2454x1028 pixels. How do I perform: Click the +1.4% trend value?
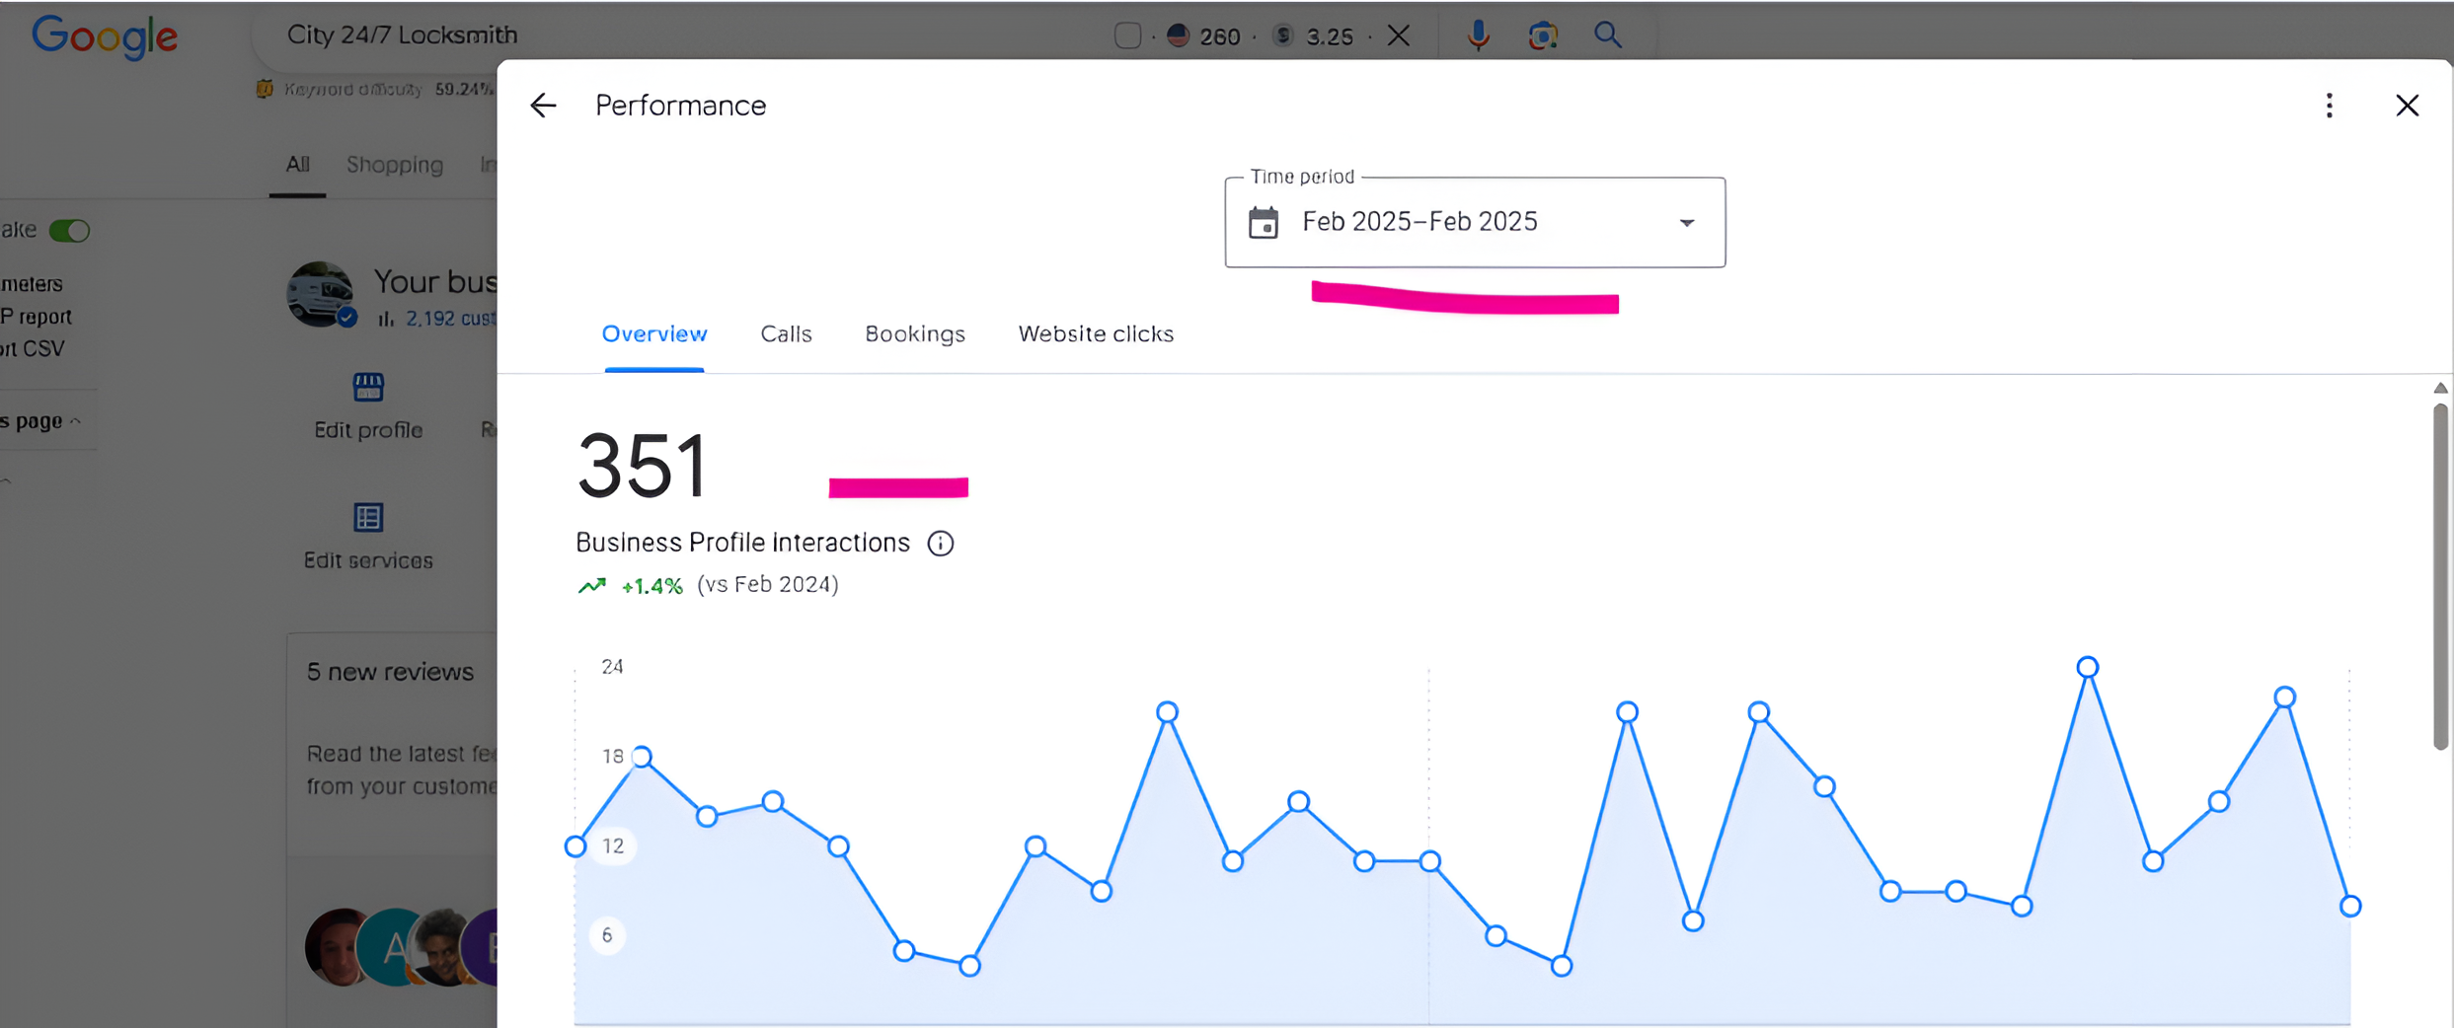tap(652, 586)
